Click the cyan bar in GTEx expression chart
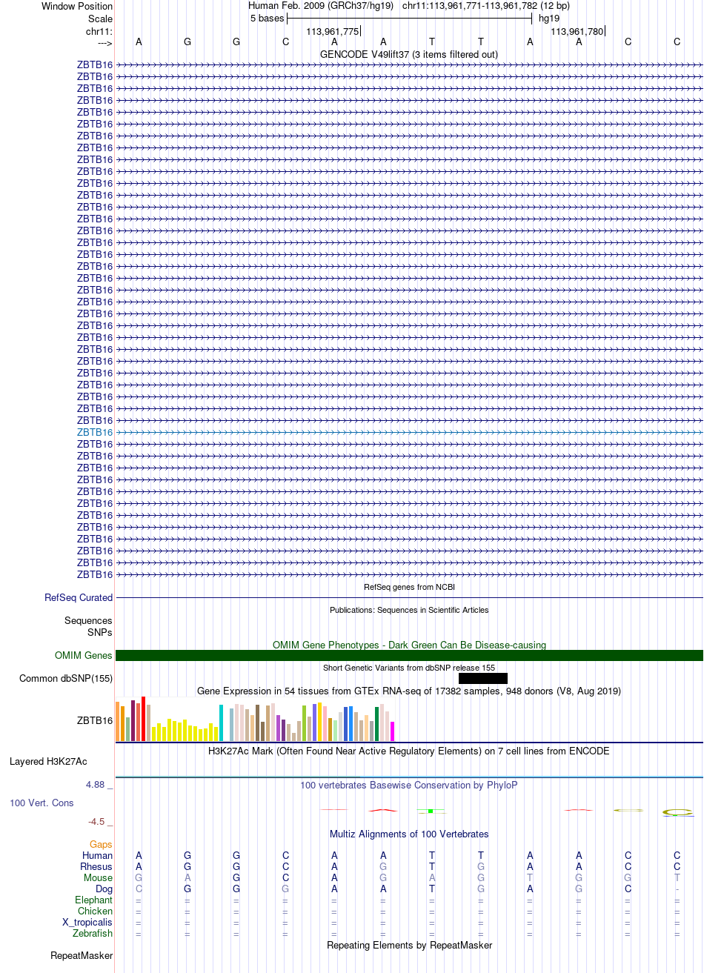This screenshot has width=704, height=973. (x=221, y=723)
